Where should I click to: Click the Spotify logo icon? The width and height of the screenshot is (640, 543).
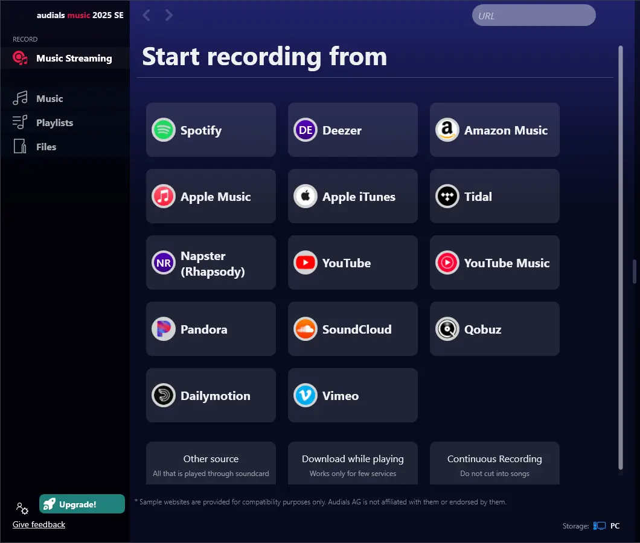[164, 130]
